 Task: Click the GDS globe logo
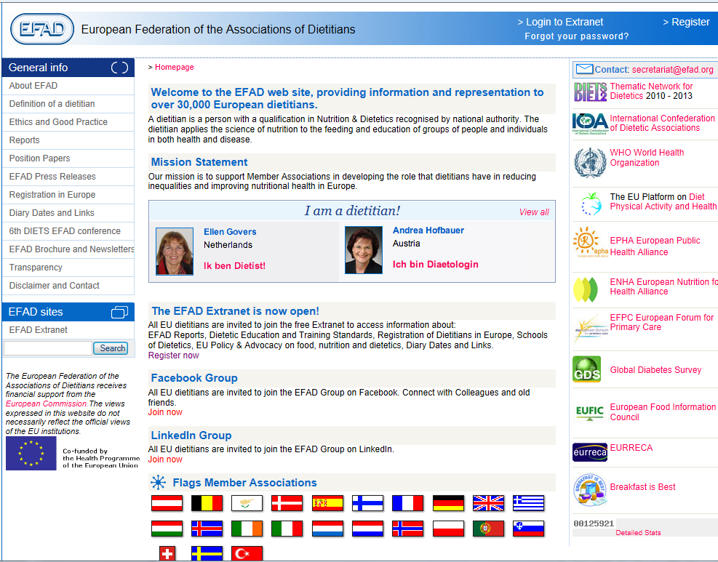pos(586,369)
